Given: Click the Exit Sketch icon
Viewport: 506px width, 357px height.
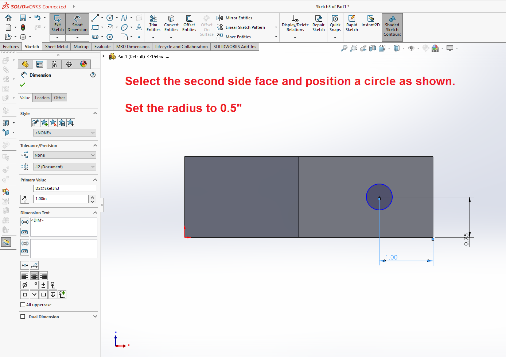Looking at the screenshot, I should 57,24.
